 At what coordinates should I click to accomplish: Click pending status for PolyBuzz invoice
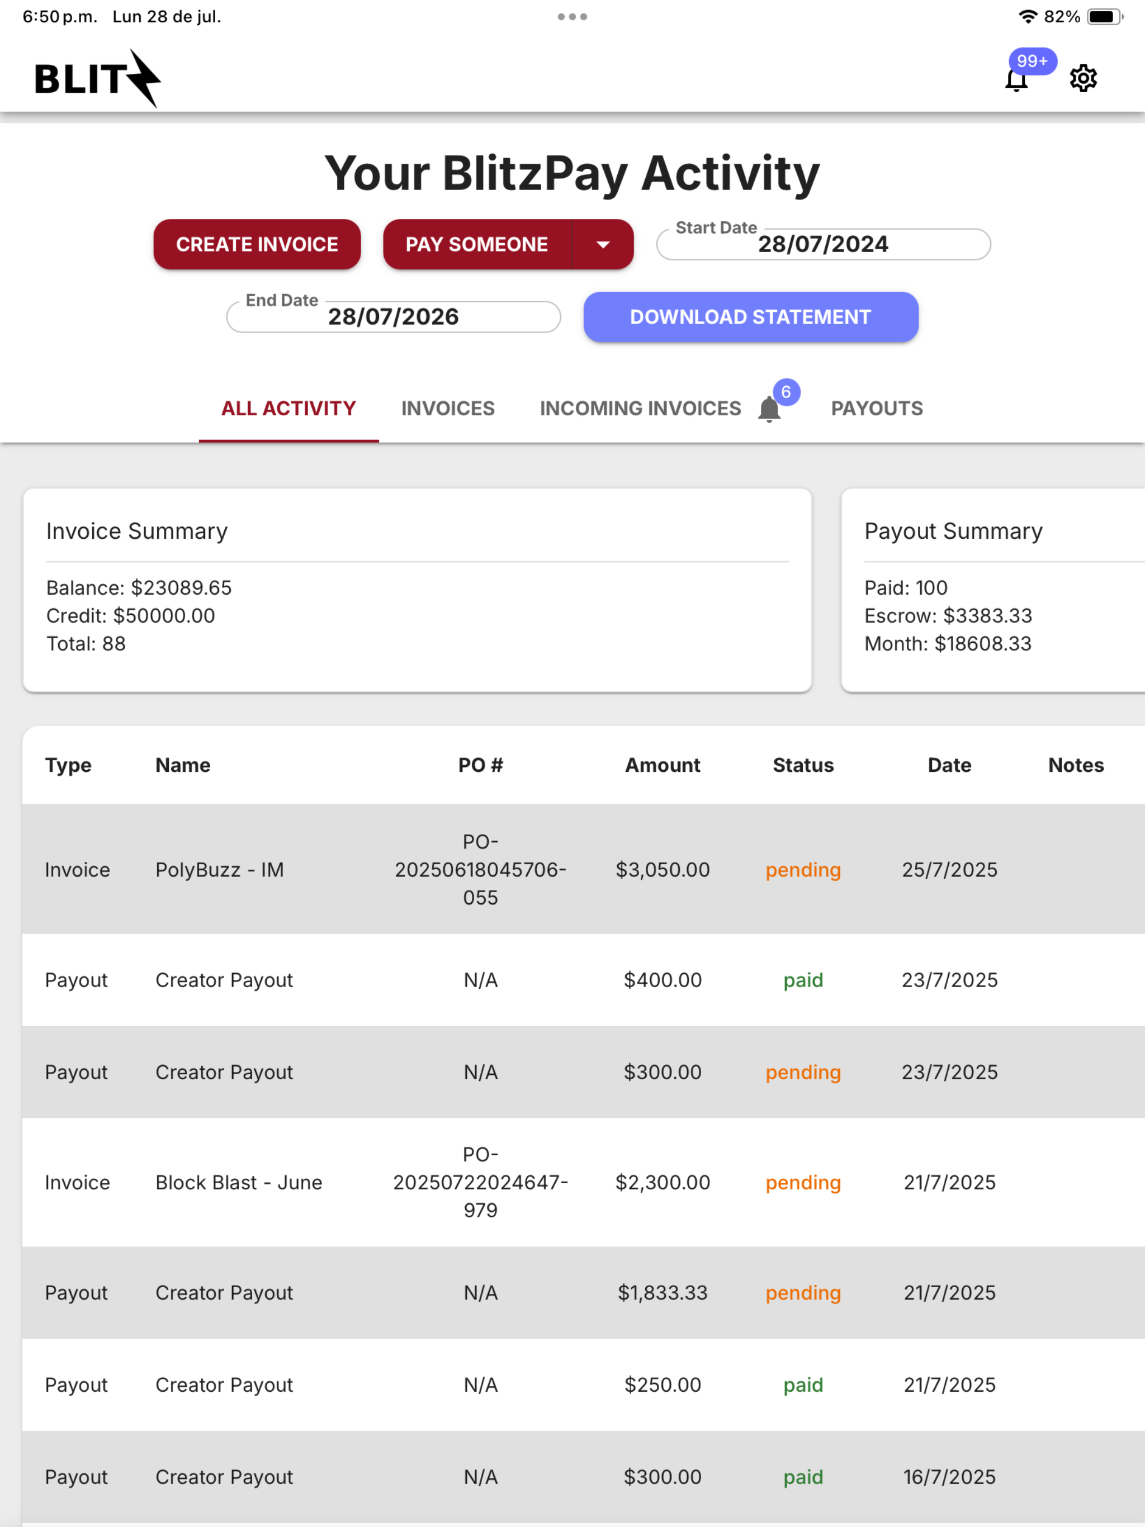803,870
